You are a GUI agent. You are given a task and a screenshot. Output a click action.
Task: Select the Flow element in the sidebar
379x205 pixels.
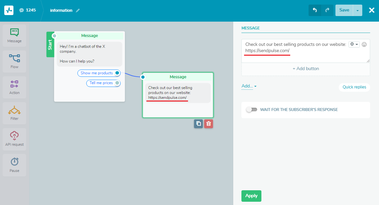[14, 61]
